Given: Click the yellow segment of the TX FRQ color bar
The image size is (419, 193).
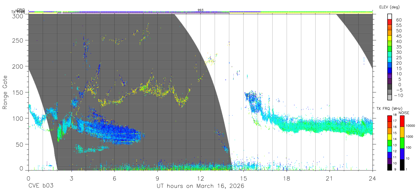Looking at the screenshot, I should point(390,136).
